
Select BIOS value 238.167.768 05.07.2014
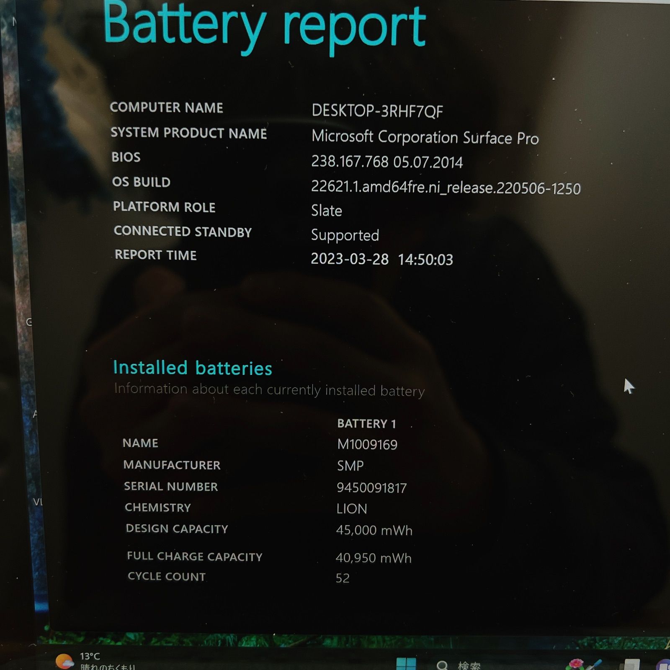tap(387, 162)
